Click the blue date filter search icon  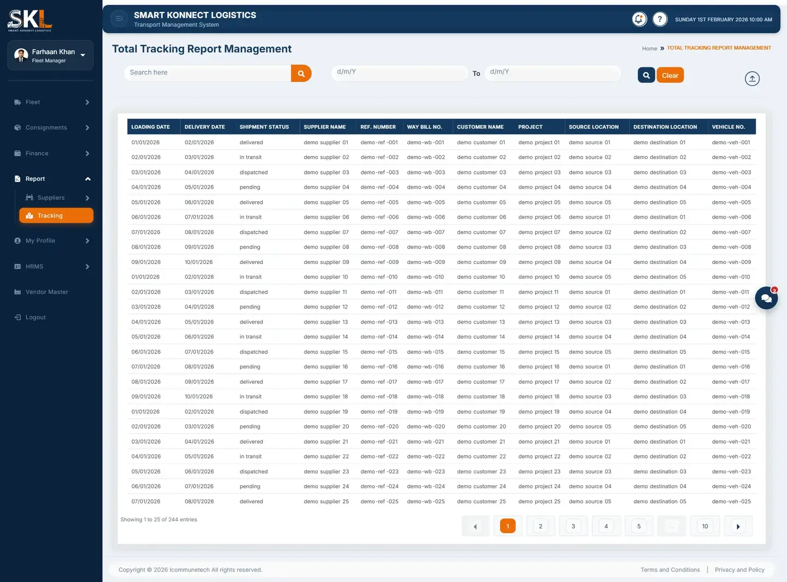pos(647,75)
